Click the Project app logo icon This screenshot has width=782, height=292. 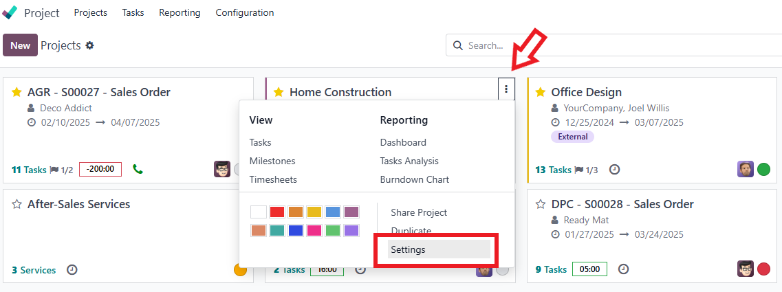click(10, 12)
